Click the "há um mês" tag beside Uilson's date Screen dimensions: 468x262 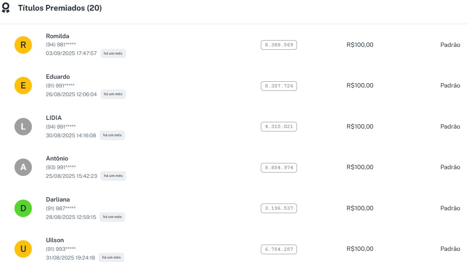pyautogui.click(x=111, y=258)
